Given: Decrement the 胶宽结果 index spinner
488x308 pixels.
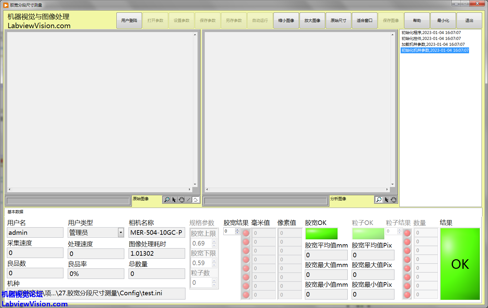Looking at the screenshot, I should coord(237,233).
